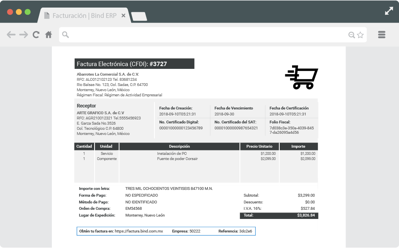Click the browser home icon
The height and width of the screenshot is (248, 399).
pos(48,35)
